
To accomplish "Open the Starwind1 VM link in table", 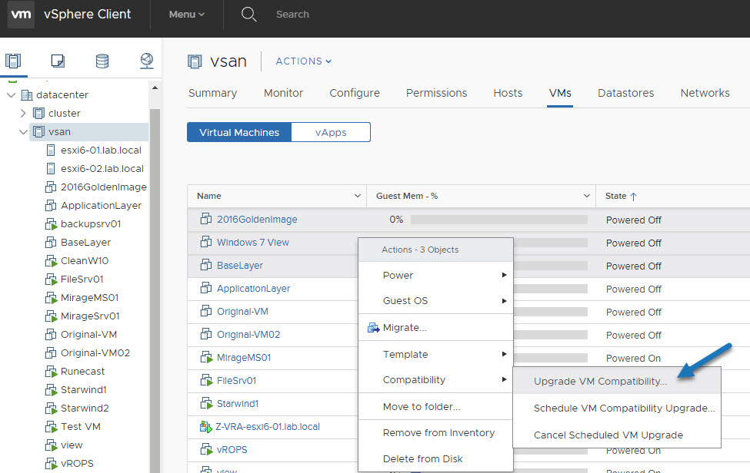I will pos(237,404).
